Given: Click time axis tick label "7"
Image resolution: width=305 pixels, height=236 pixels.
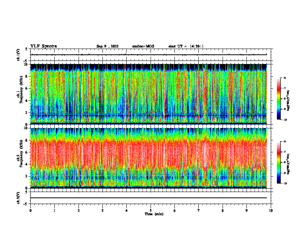Looking at the screenshot, I should (199, 211).
